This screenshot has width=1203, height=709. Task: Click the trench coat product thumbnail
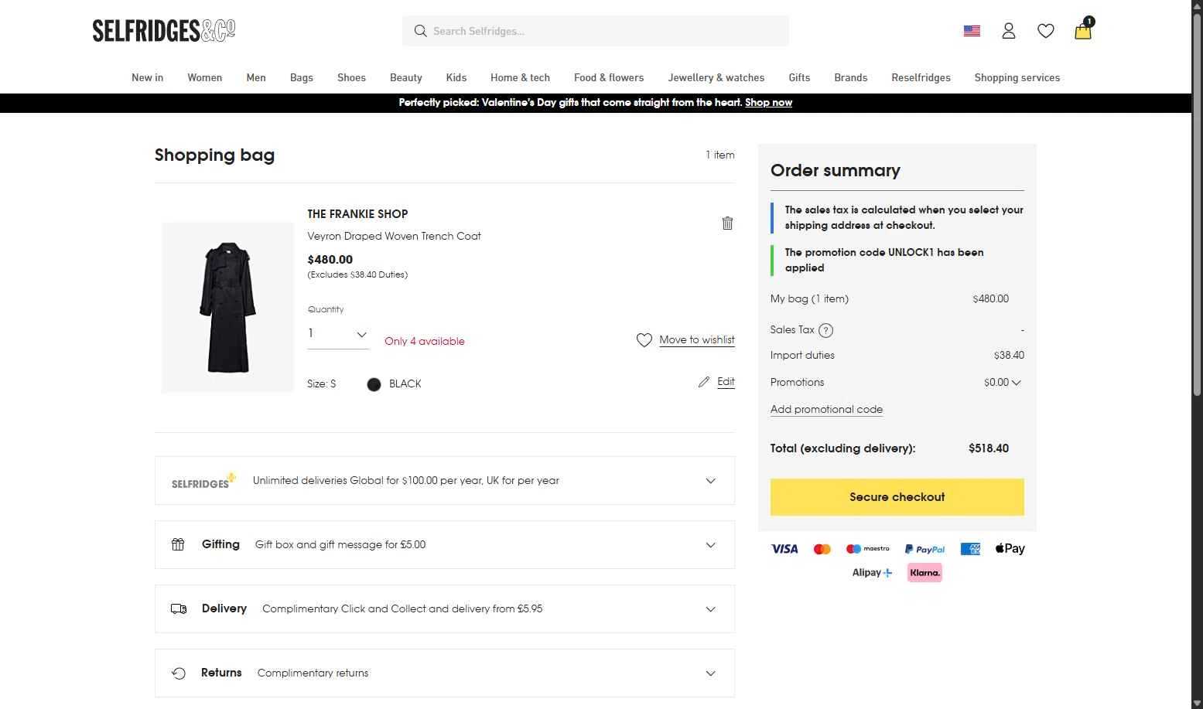point(227,308)
